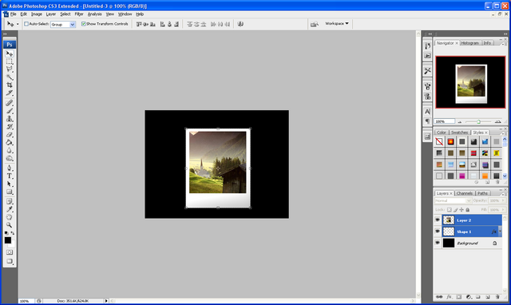Image resolution: width=511 pixels, height=305 pixels.
Task: Toggle lock position
Action: pyautogui.click(x=461, y=210)
